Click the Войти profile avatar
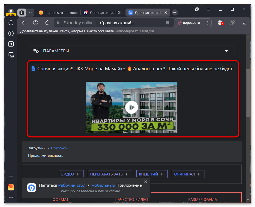 [11, 12]
